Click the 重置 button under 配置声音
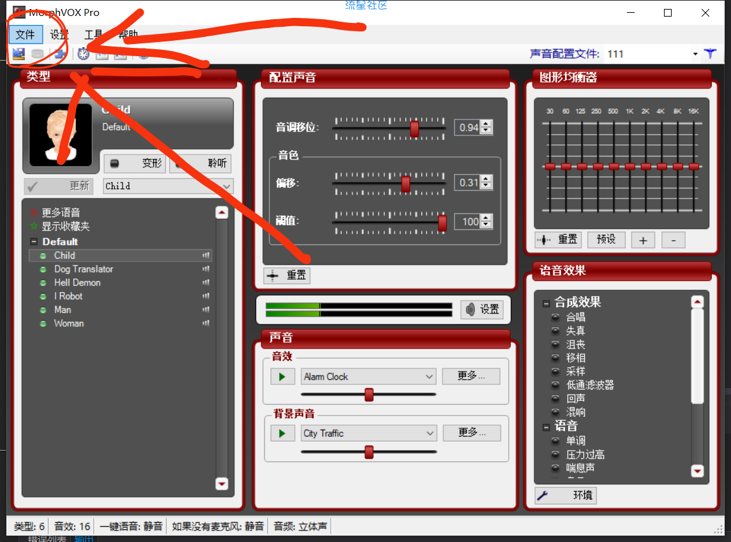The height and width of the screenshot is (542, 731). pos(287,275)
